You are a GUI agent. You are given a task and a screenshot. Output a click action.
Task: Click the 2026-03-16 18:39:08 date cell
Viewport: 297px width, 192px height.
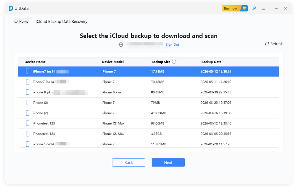216,113
